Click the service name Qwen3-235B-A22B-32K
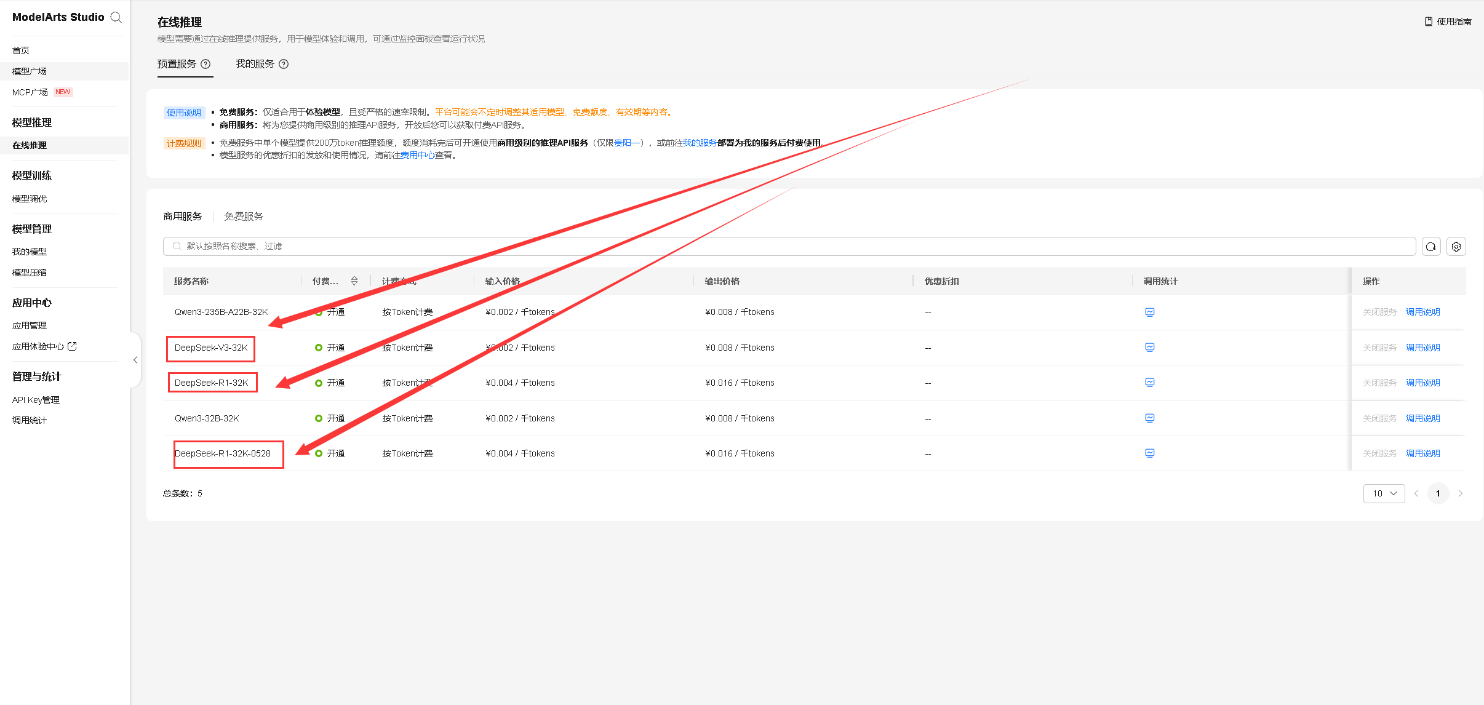1484x705 pixels. [221, 312]
